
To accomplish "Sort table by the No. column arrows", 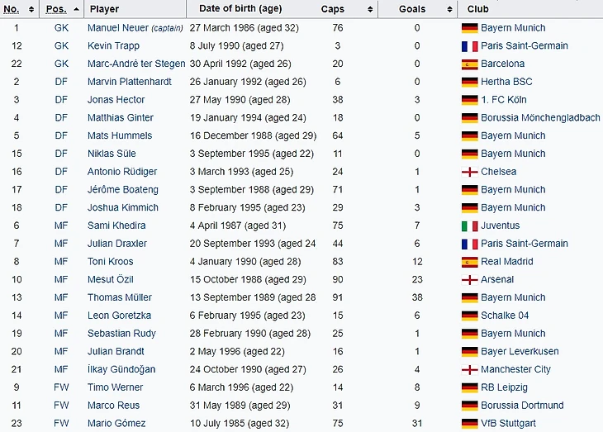I will (x=31, y=9).
